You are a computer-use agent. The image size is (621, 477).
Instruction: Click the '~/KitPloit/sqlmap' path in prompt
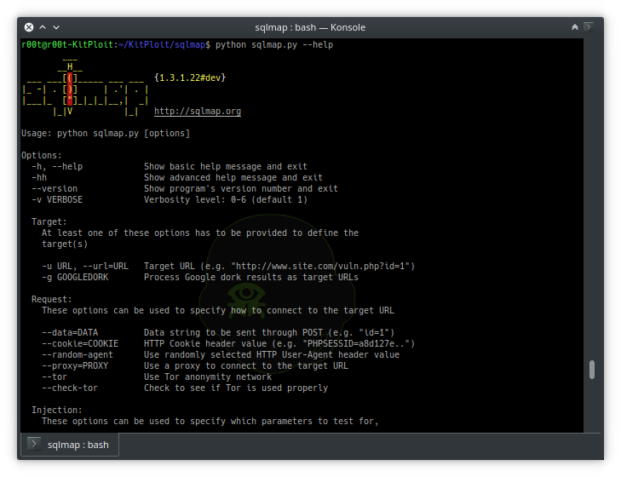tap(162, 45)
